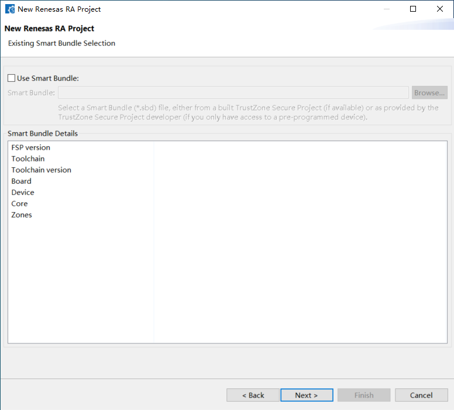Enable the Use Smart Bundle checkbox
This screenshot has width=454, height=410.
pyautogui.click(x=11, y=78)
